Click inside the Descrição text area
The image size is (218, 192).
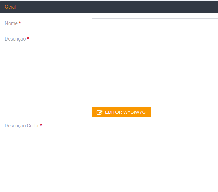(x=155, y=69)
